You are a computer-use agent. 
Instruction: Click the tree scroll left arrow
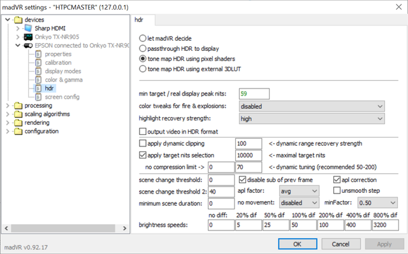point(6,229)
